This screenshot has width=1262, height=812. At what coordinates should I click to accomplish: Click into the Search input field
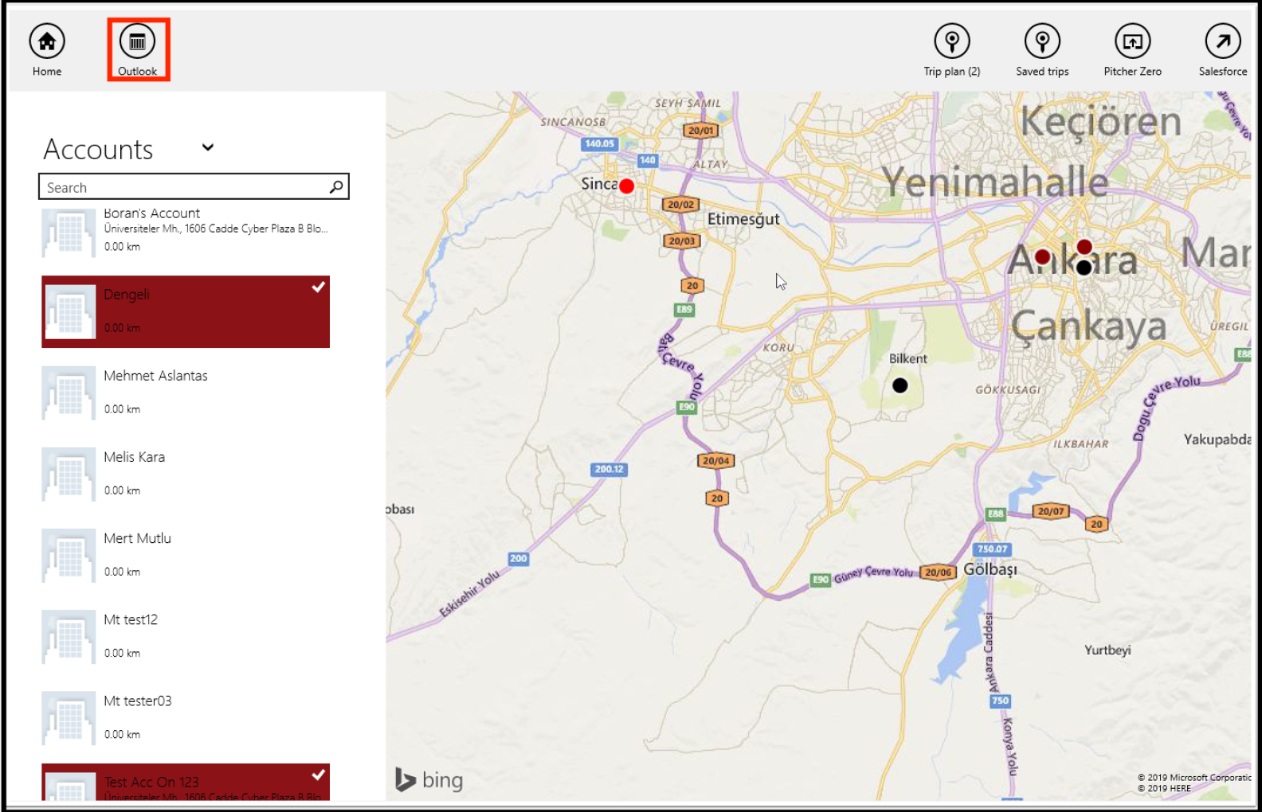[183, 187]
